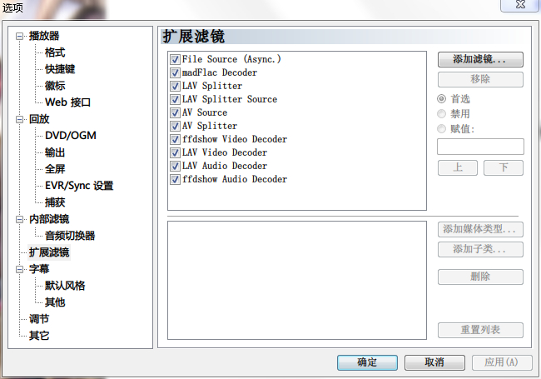Choose the 禁用 radio option

(441, 114)
